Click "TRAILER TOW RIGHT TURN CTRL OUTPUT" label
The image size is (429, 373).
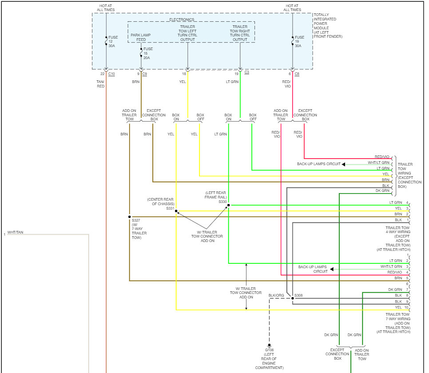[240, 33]
